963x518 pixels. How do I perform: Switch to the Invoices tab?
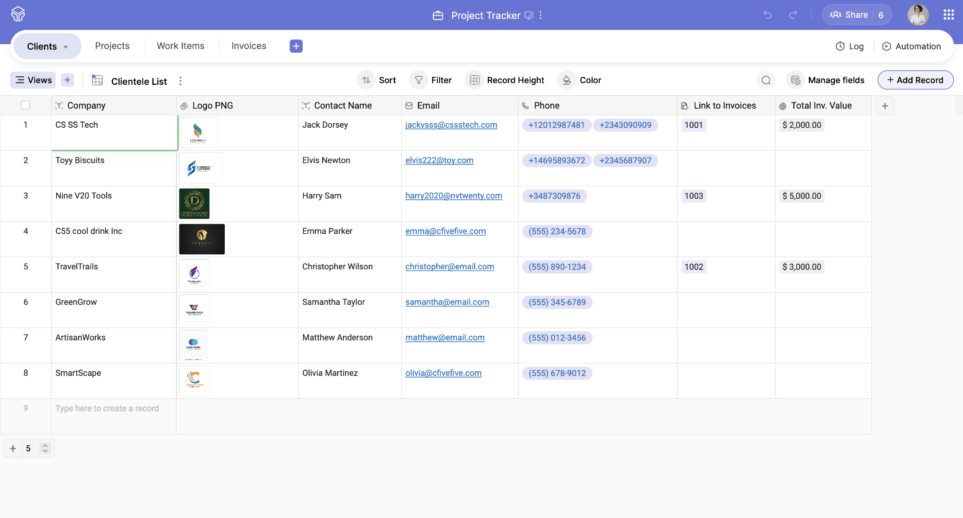click(x=249, y=46)
